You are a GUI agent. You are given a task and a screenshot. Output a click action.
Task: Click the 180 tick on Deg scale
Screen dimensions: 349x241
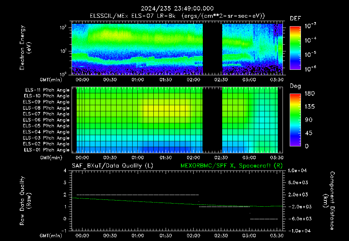click(309, 94)
